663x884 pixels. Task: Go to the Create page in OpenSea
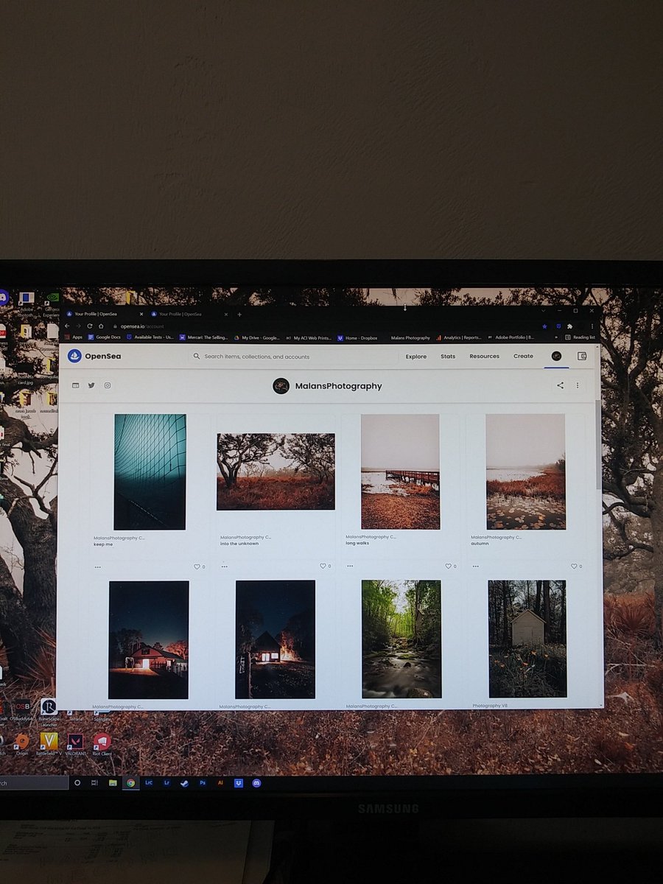(x=523, y=356)
